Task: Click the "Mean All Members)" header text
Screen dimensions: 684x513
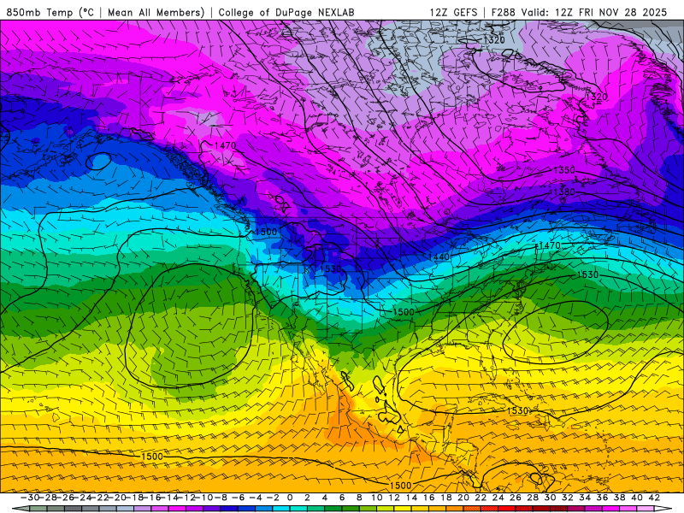Action: 156,12
